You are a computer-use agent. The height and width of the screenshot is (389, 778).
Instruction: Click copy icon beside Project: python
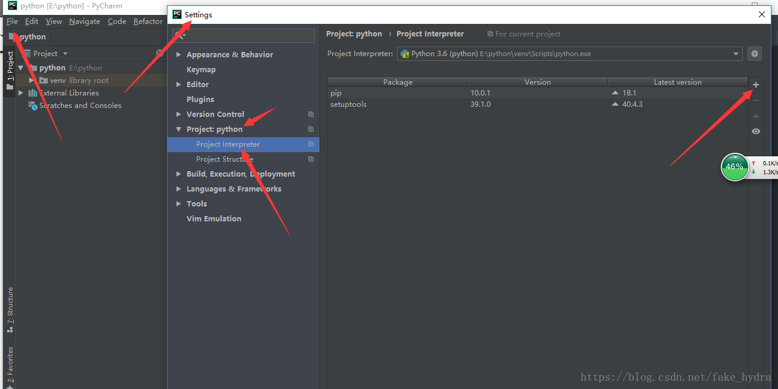(311, 129)
